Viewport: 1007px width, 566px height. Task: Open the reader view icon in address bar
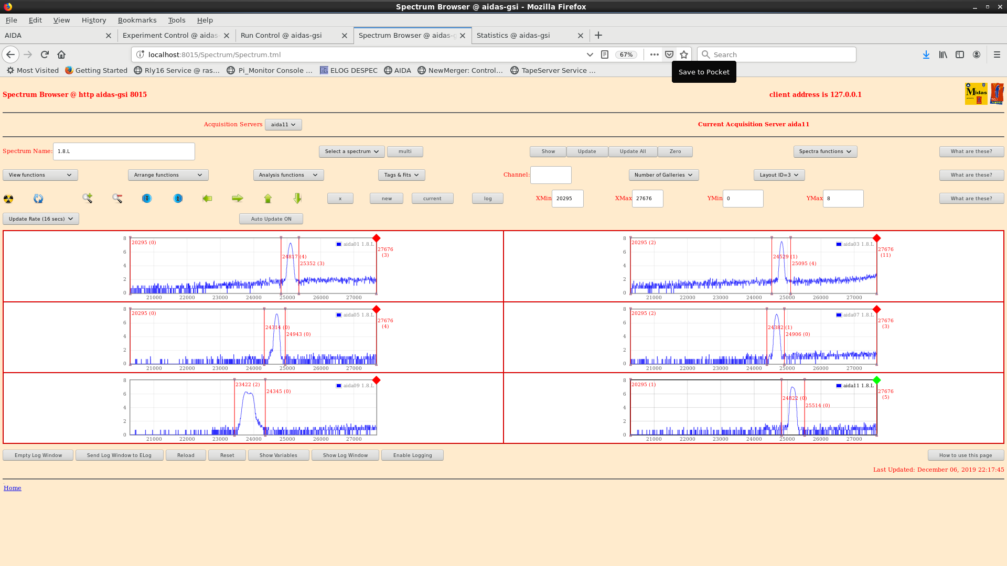point(605,55)
